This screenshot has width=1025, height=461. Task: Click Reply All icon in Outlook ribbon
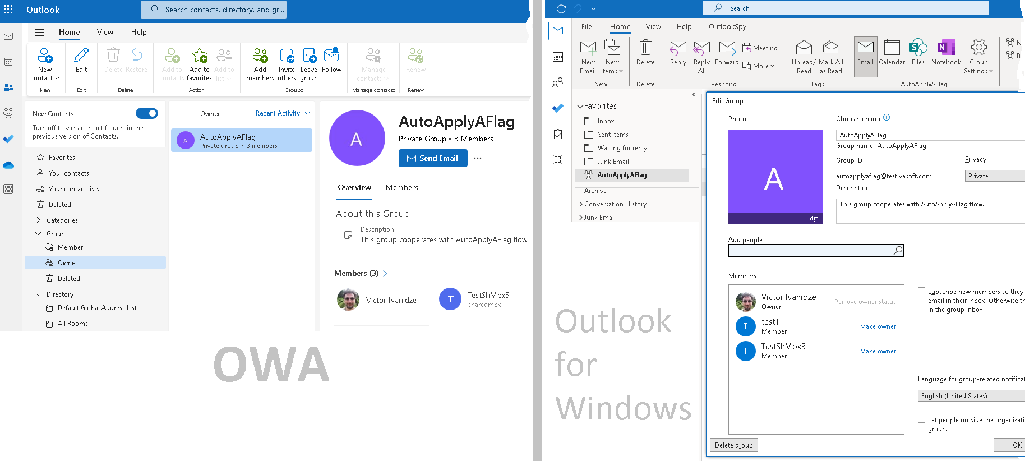coord(701,48)
